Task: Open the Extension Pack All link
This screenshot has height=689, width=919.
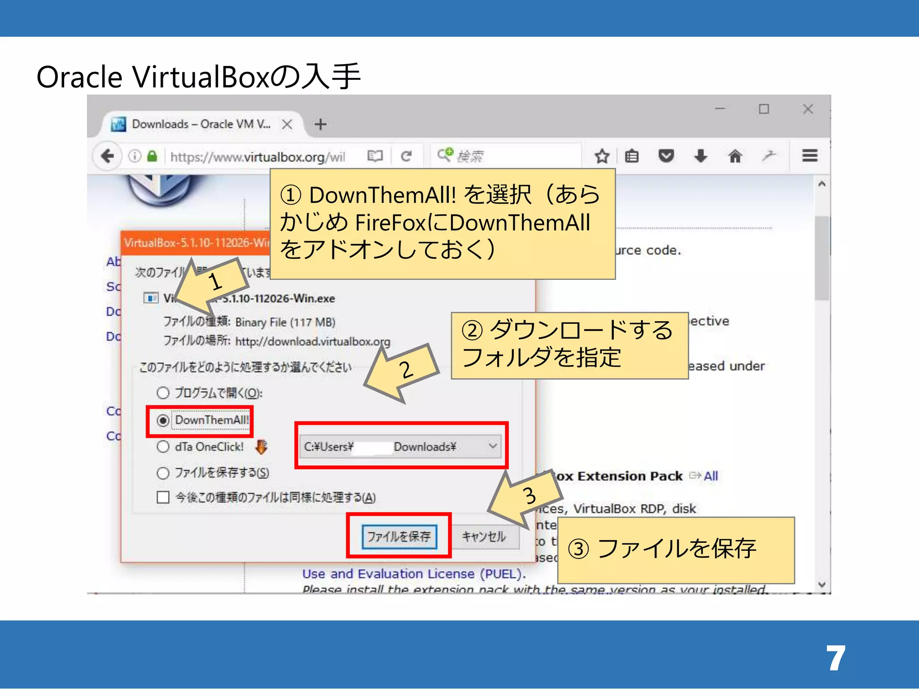Action: pyautogui.click(x=710, y=476)
